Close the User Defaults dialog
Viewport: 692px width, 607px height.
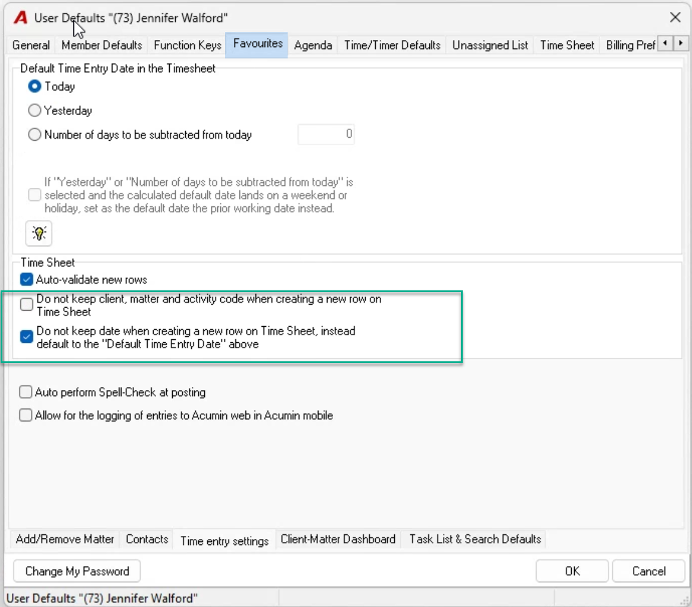pyautogui.click(x=675, y=18)
